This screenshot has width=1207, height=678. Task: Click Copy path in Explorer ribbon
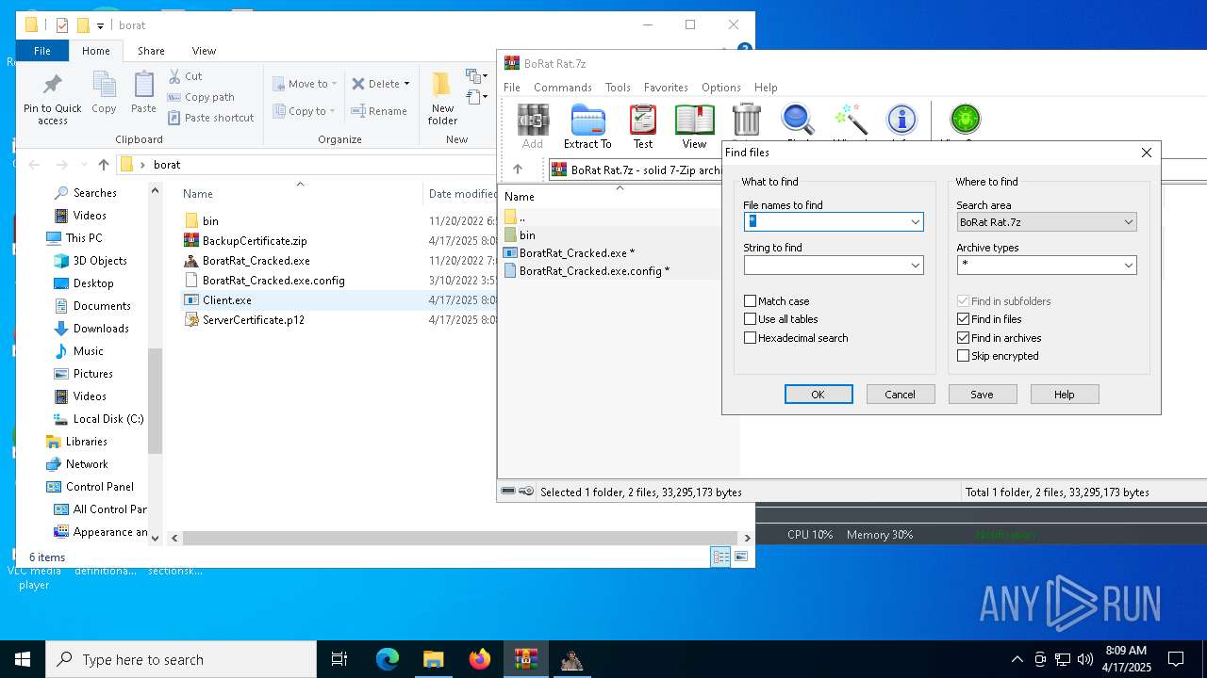pyautogui.click(x=201, y=97)
